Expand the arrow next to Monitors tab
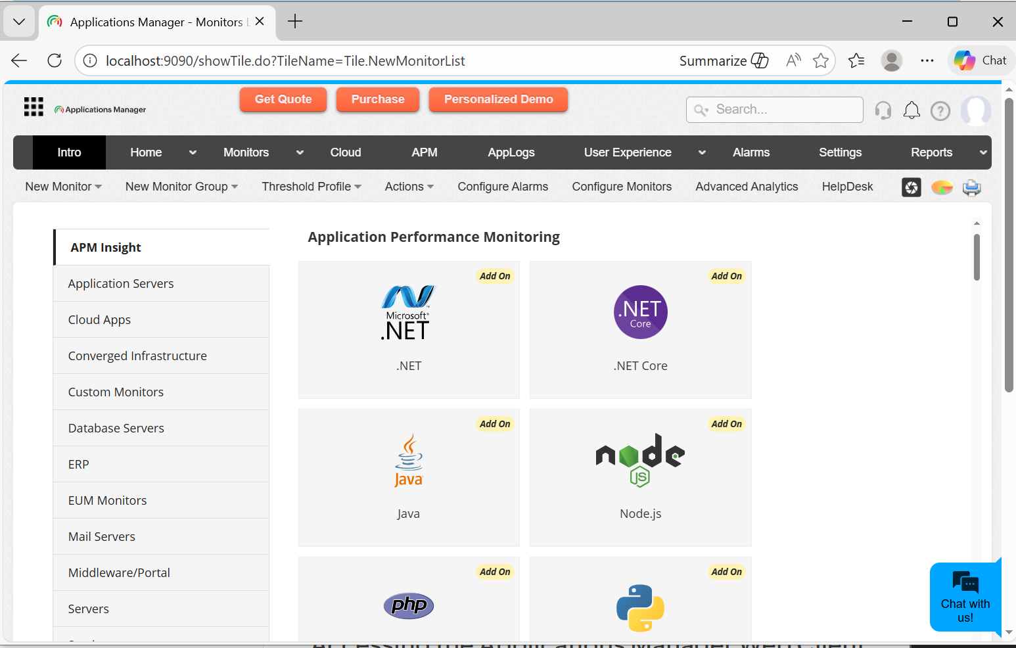 (300, 152)
